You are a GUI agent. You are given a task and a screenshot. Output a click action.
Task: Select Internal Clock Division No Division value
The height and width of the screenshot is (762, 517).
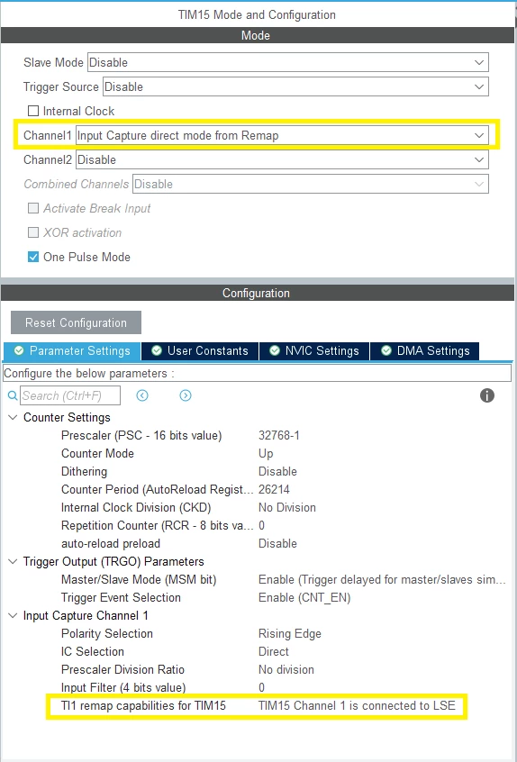tap(287, 507)
